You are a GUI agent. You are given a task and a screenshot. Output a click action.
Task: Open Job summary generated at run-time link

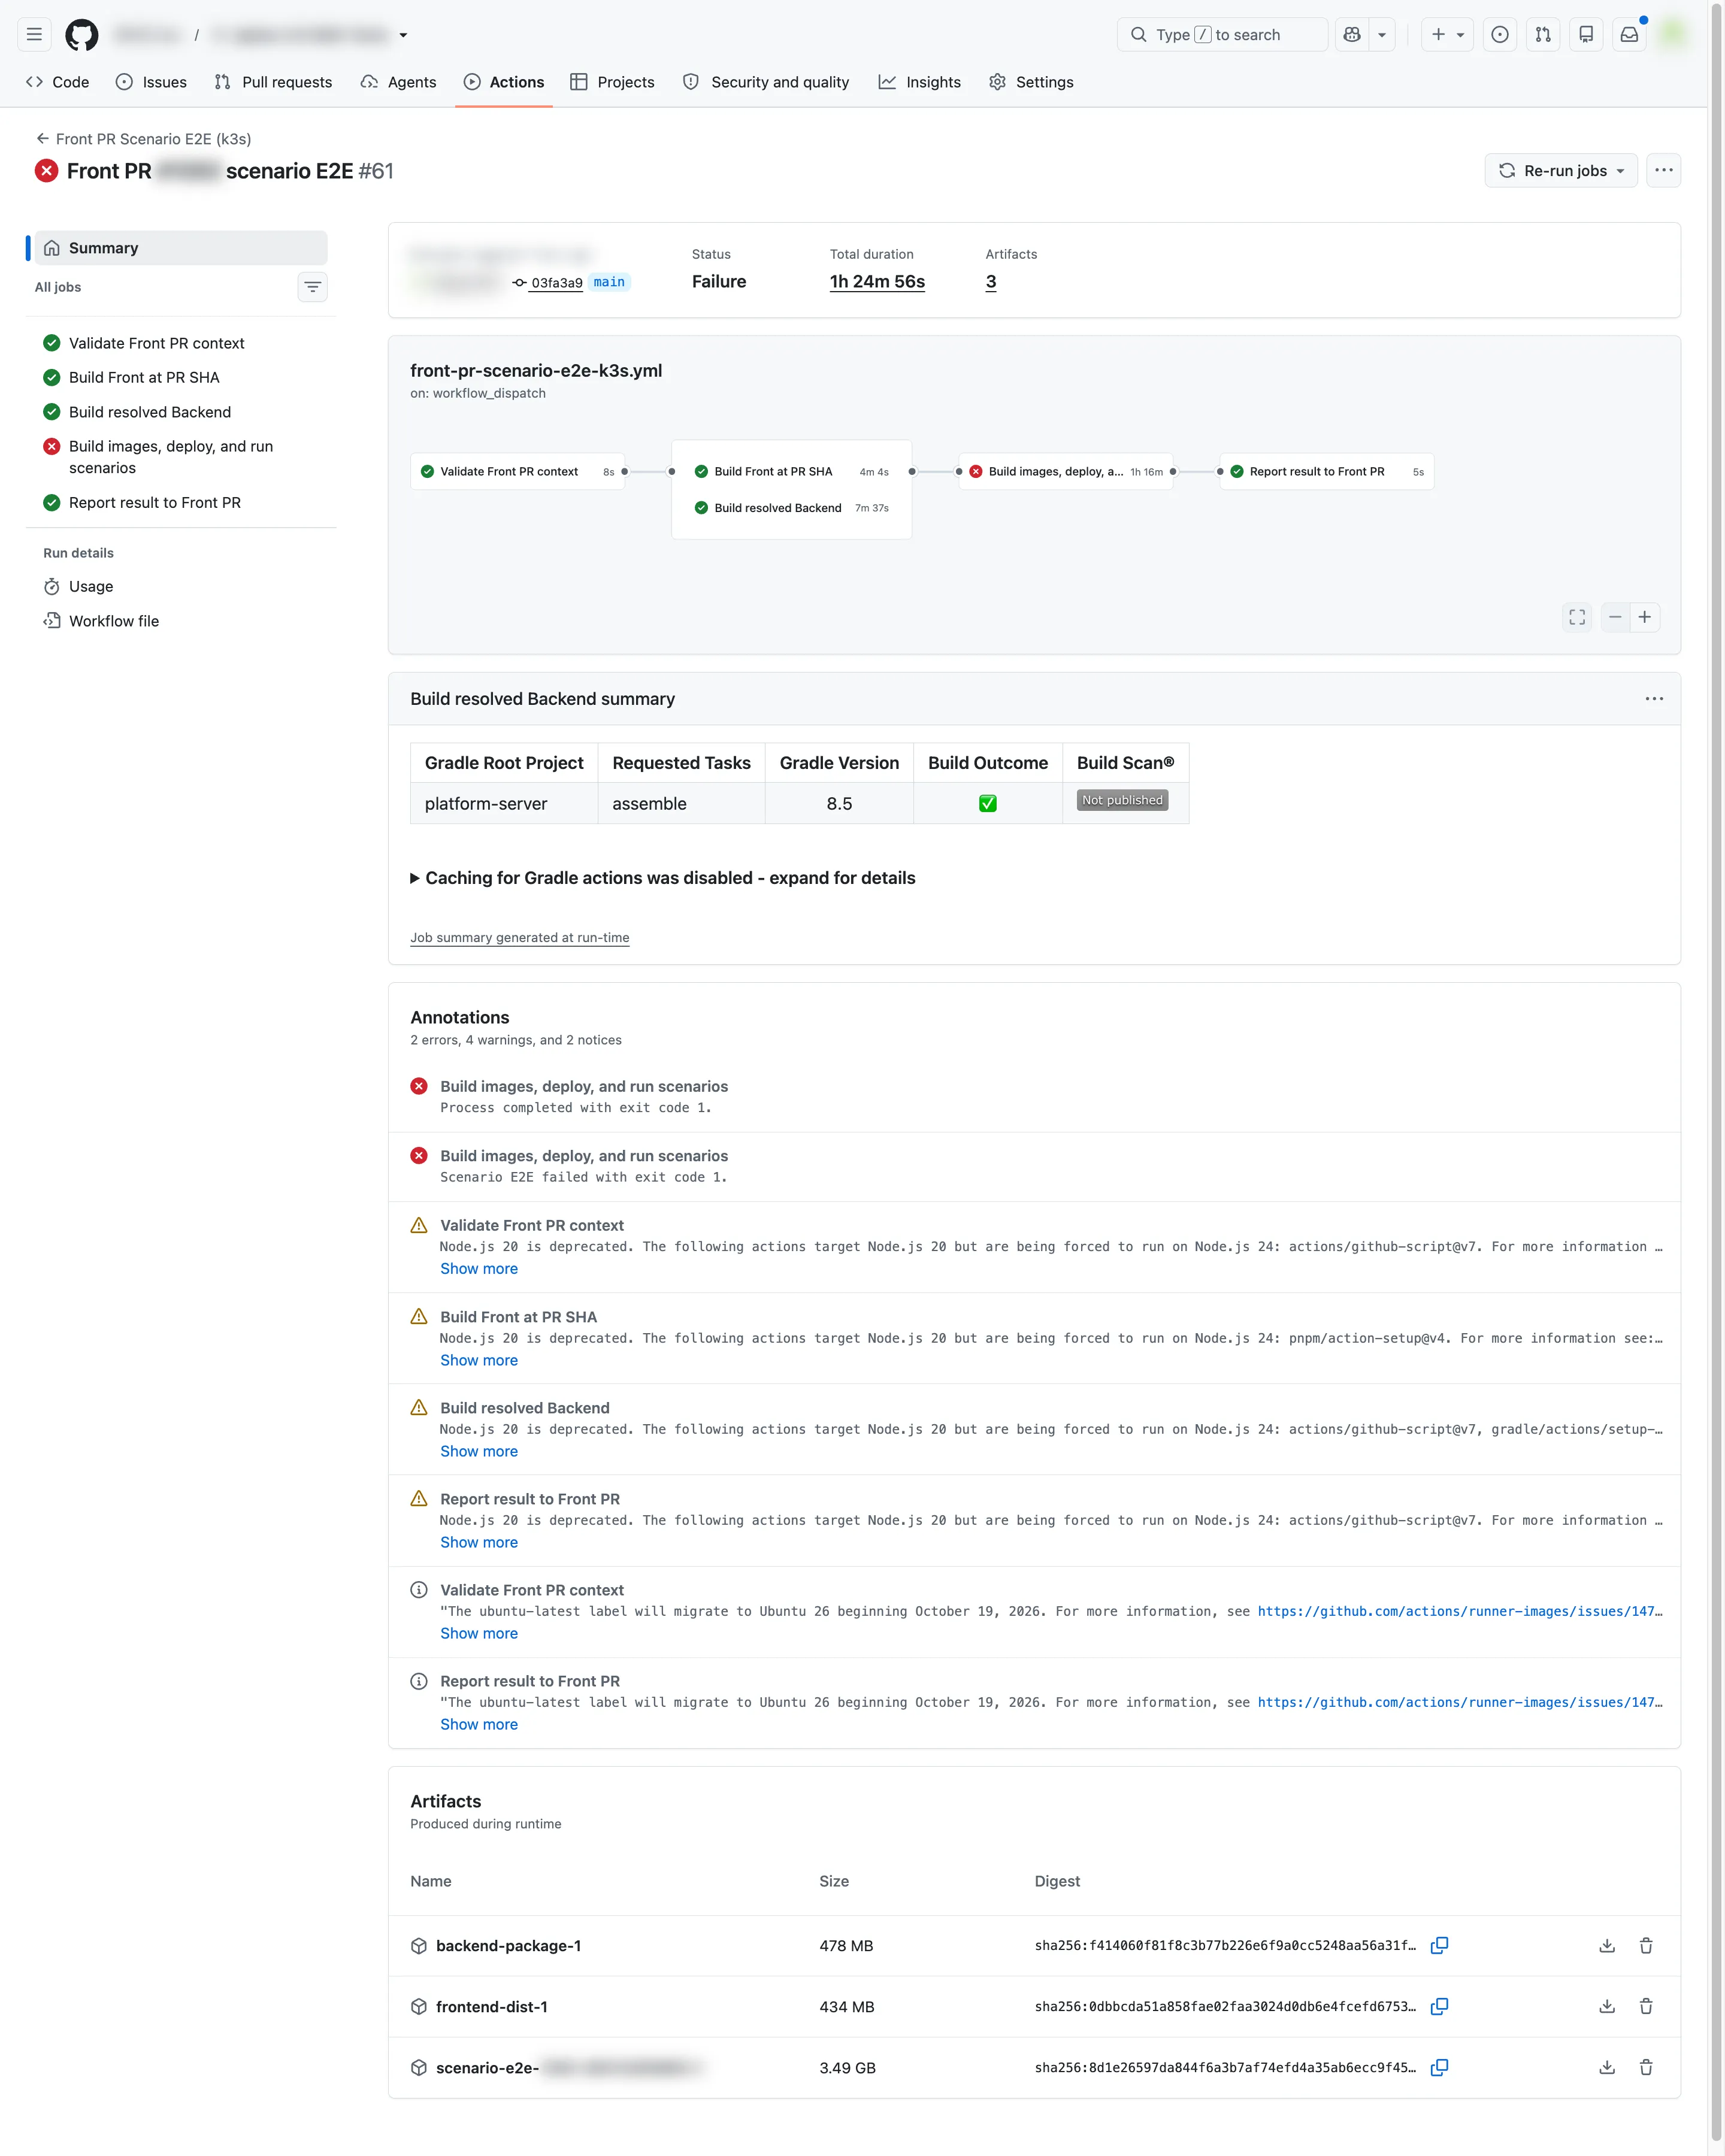click(x=519, y=938)
